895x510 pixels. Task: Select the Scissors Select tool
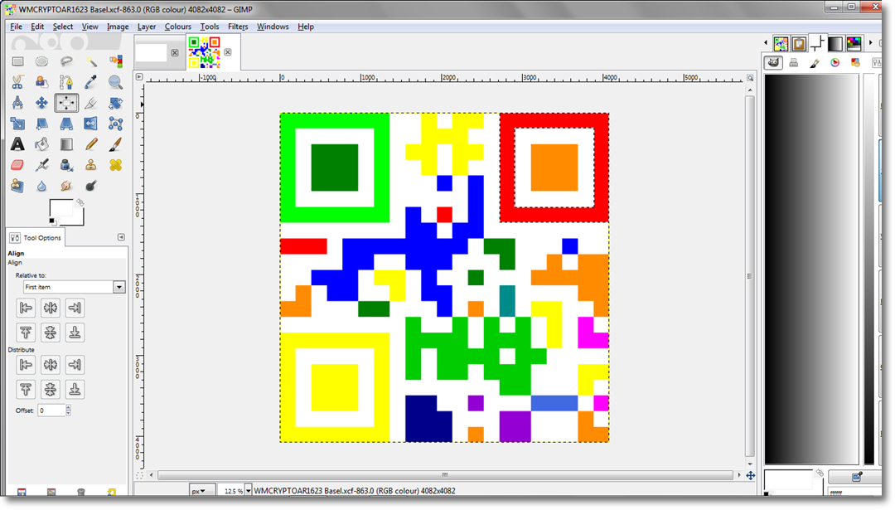click(x=17, y=82)
